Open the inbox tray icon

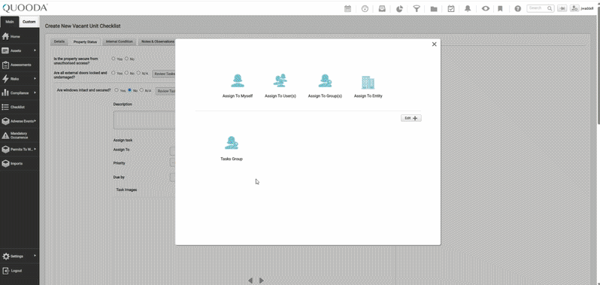pos(382,8)
